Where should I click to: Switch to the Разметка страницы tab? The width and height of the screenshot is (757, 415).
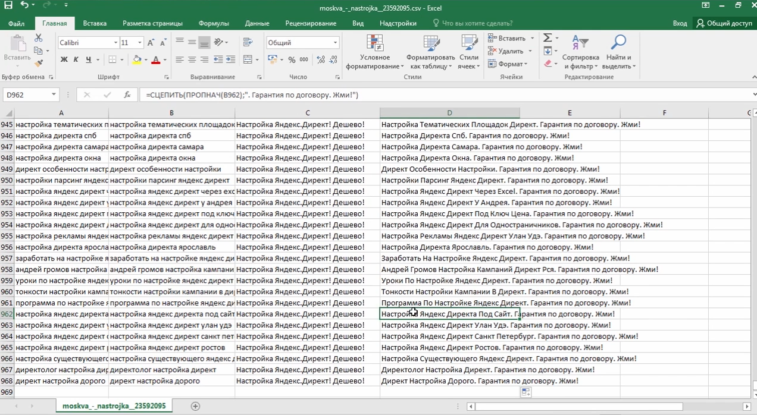click(152, 23)
